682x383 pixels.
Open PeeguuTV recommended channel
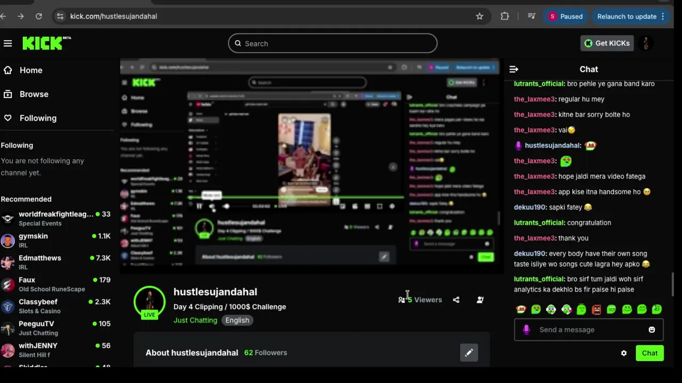tap(56, 328)
